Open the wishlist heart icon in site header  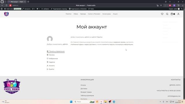[162, 14]
